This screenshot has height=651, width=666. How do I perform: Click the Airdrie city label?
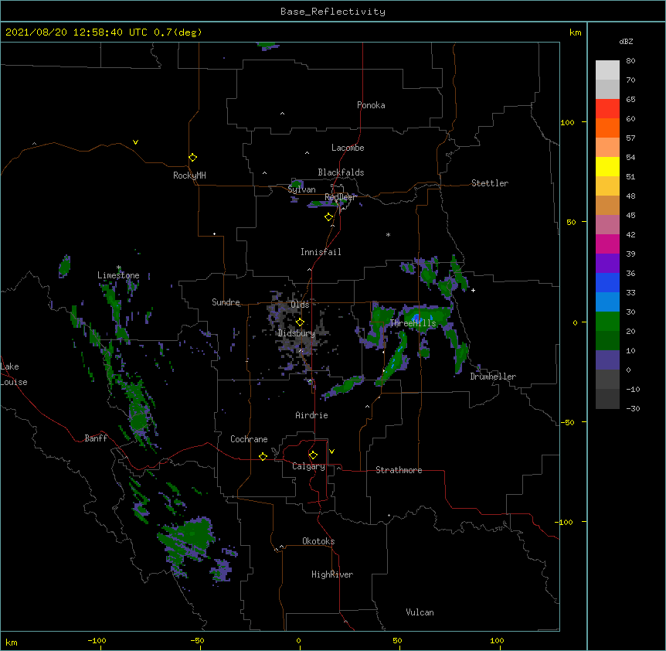tap(312, 415)
